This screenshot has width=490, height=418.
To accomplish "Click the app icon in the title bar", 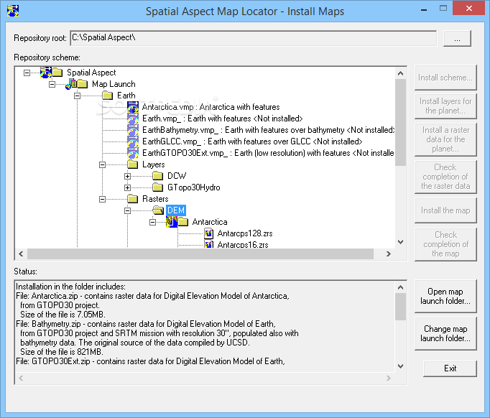I will click(13, 11).
